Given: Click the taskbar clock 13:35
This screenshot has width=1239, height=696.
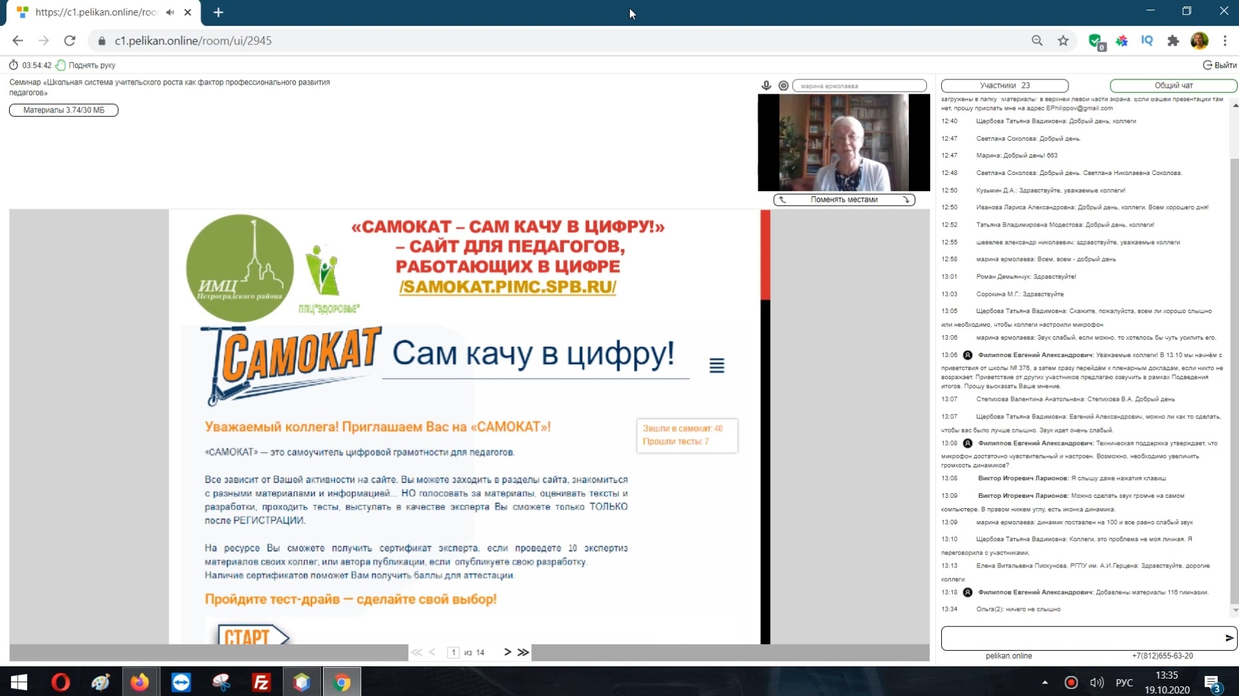Looking at the screenshot, I should (x=1166, y=675).
